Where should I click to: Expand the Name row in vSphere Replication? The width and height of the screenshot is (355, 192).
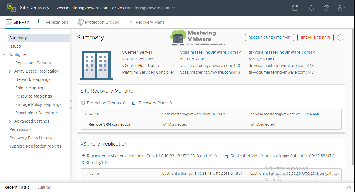point(85,174)
